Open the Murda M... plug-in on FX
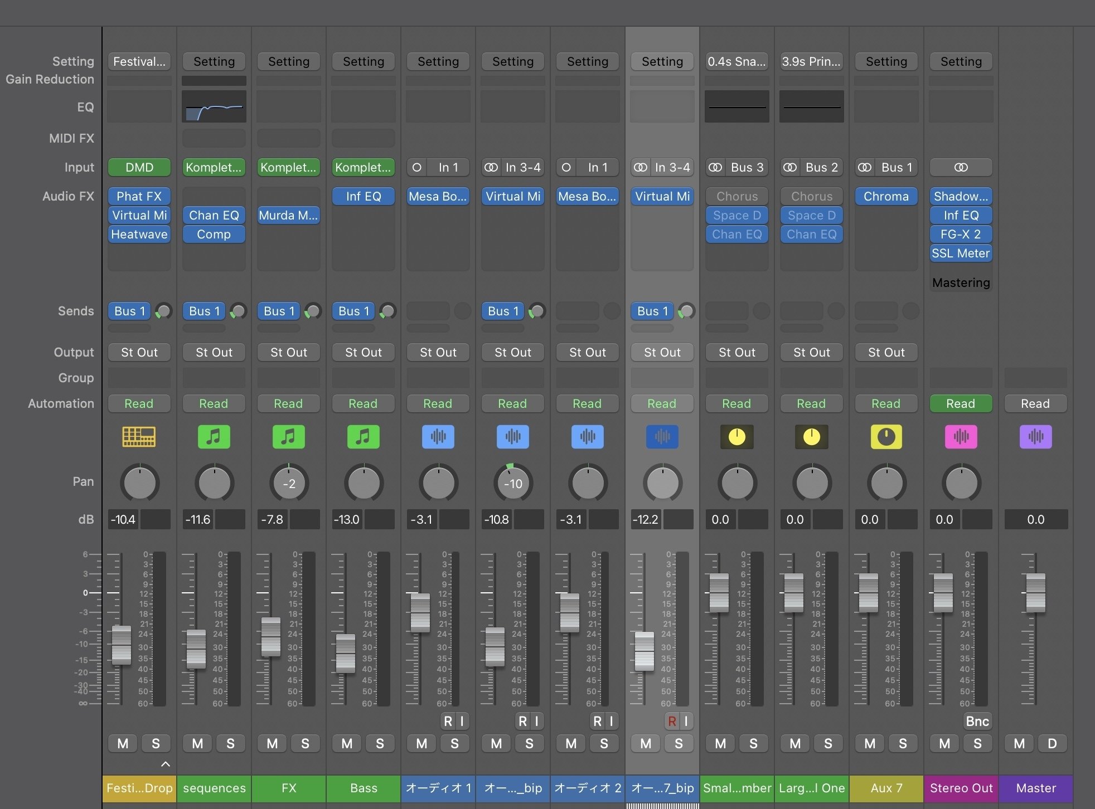This screenshot has width=1095, height=809. (x=289, y=215)
